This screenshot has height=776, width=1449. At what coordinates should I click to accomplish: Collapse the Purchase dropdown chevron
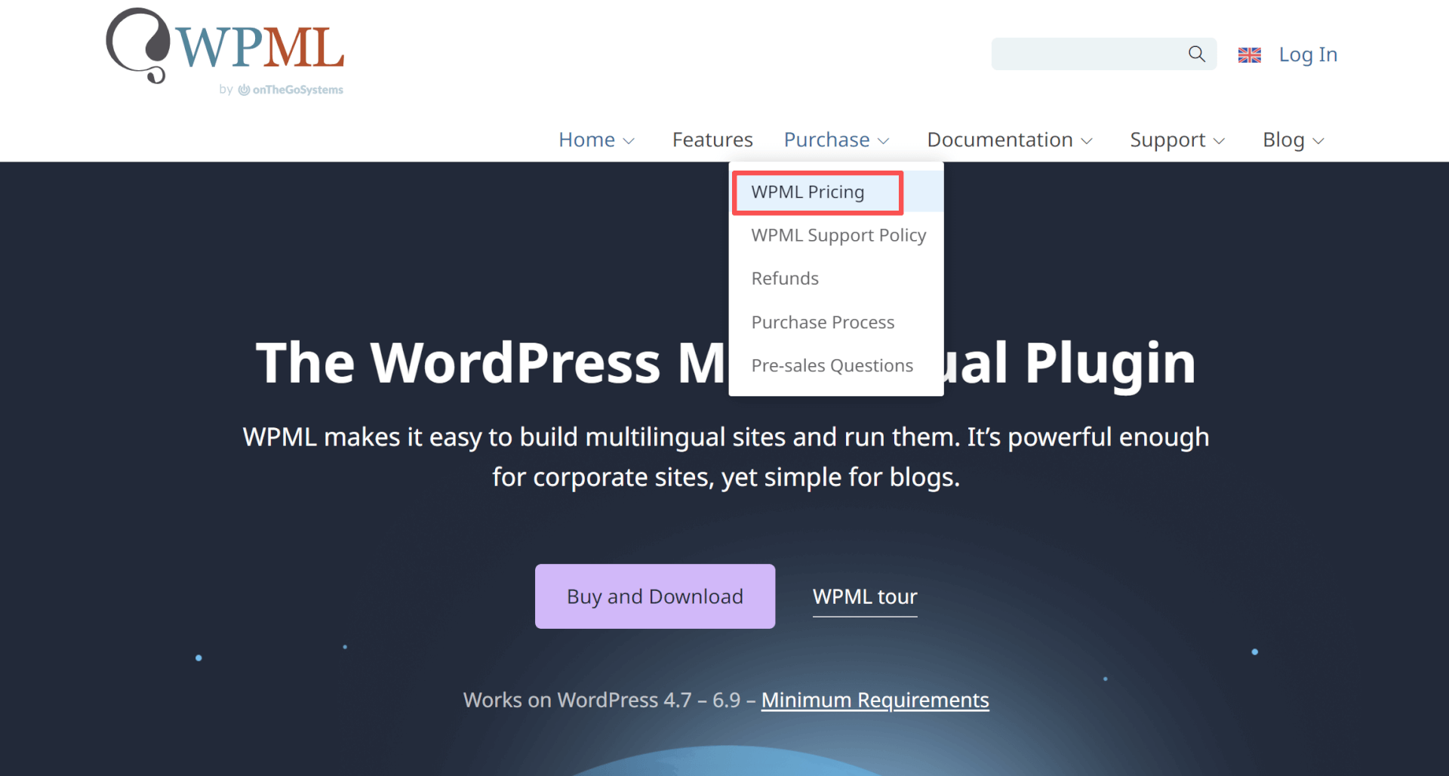tap(884, 141)
